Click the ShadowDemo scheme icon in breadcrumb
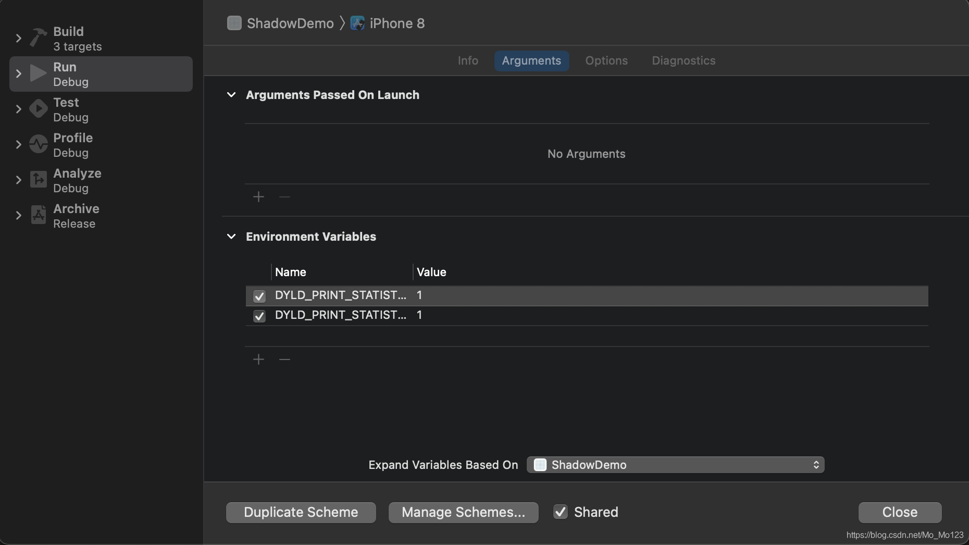The width and height of the screenshot is (969, 545). coord(234,23)
